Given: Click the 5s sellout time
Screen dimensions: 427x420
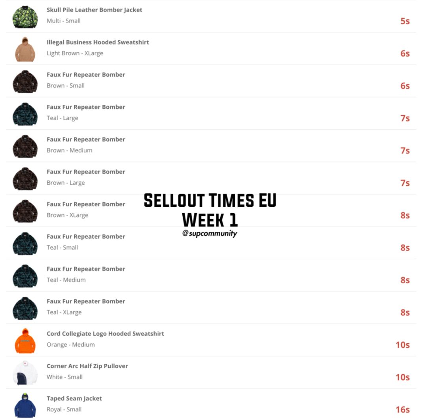Looking at the screenshot, I should coord(405,21).
